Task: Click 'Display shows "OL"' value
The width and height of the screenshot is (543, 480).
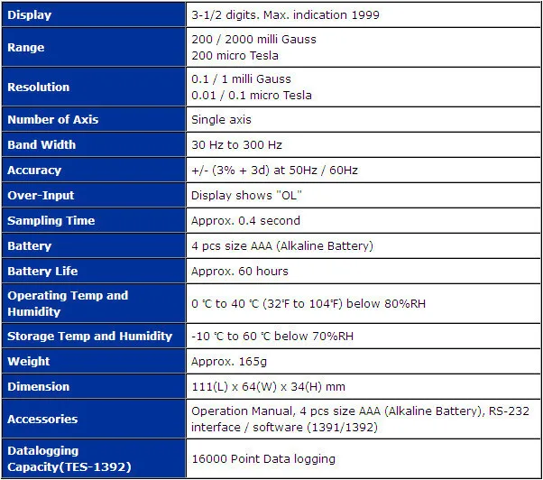Action: [x=246, y=195]
